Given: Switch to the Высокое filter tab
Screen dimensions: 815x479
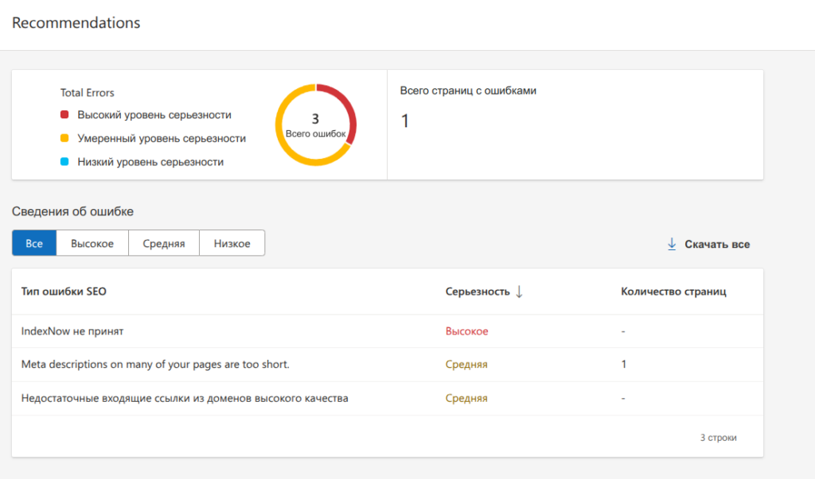Looking at the screenshot, I should click(92, 244).
